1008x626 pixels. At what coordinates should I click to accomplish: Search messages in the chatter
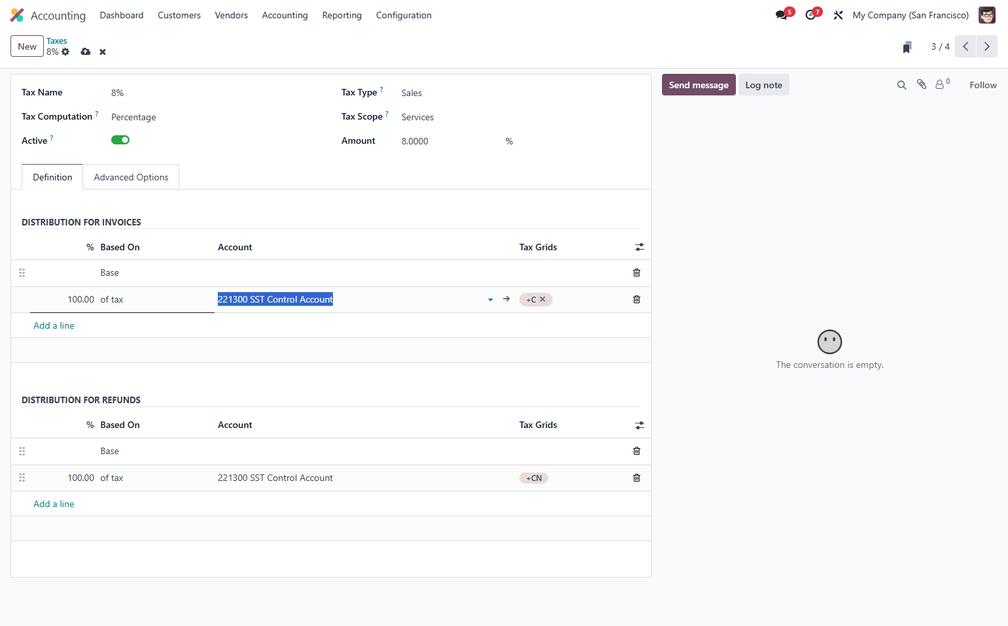901,85
